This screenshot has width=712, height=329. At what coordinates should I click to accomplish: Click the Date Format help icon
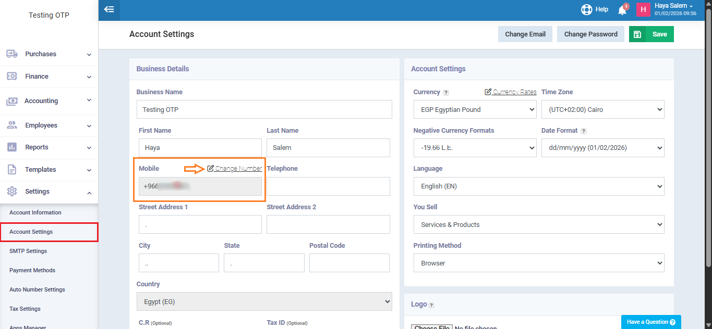click(x=584, y=131)
